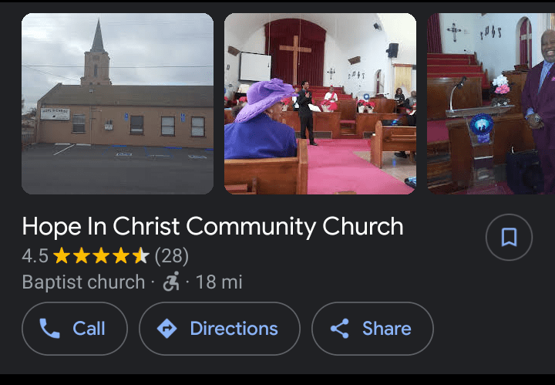Viewport: 555px width, 385px height.
Task: Click the half-filled fifth rating star
Action: click(141, 255)
